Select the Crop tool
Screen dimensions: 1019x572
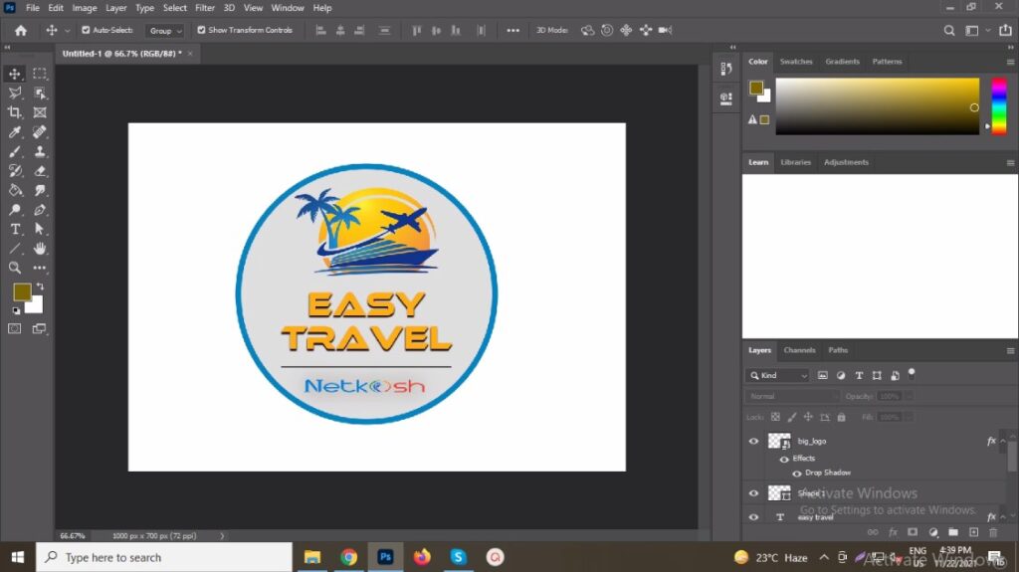[x=14, y=112]
